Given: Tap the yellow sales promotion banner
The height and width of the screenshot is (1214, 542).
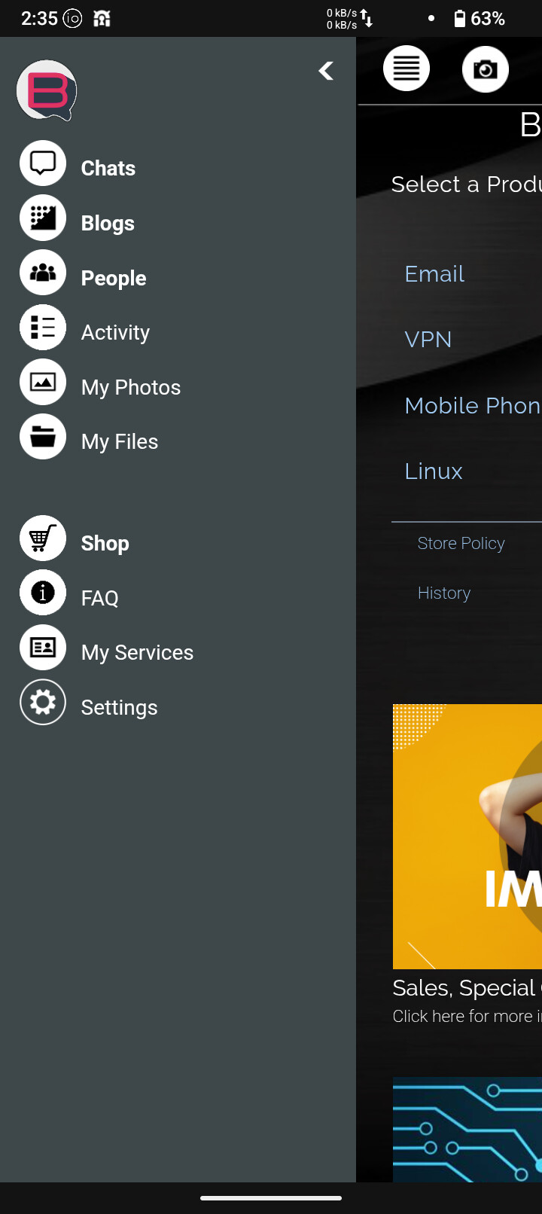Looking at the screenshot, I should [x=467, y=836].
